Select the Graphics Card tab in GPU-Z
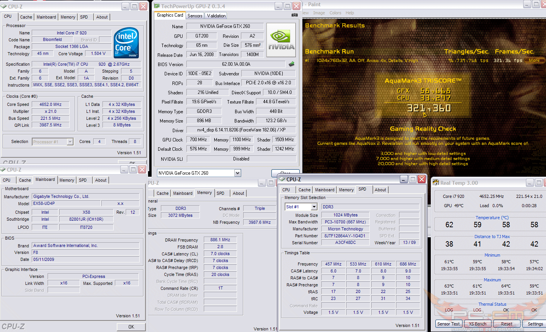 pyautogui.click(x=170, y=15)
